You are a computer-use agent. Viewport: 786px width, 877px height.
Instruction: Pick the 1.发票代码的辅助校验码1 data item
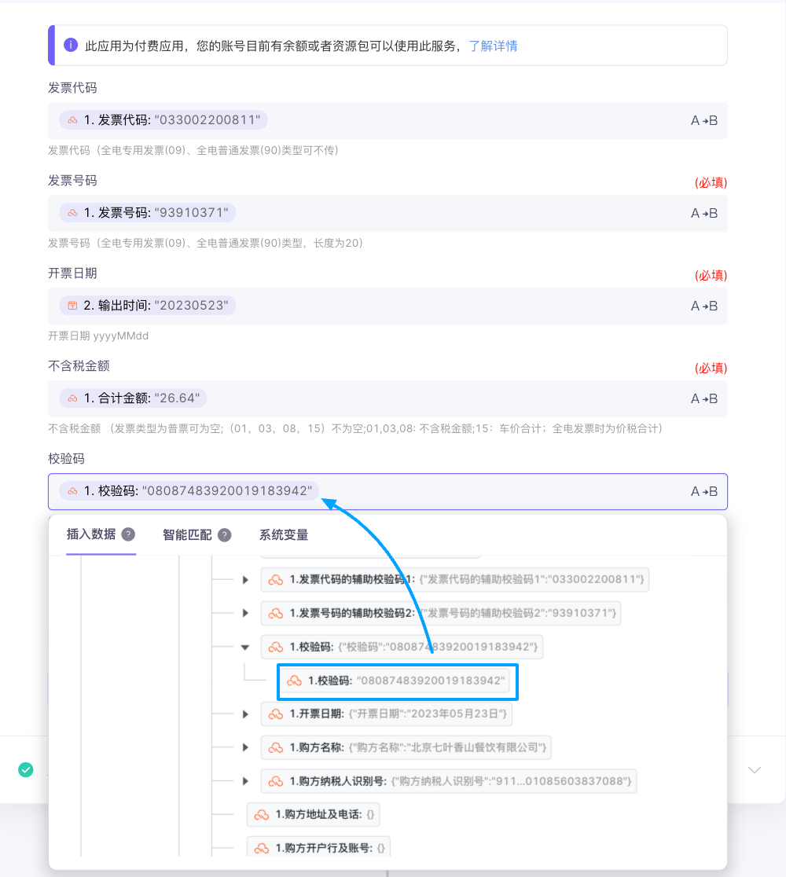[x=455, y=579]
